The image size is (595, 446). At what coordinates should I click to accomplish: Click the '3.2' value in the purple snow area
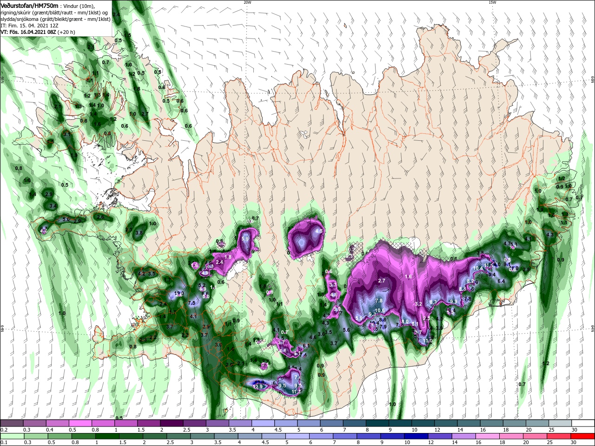[x=418, y=304]
